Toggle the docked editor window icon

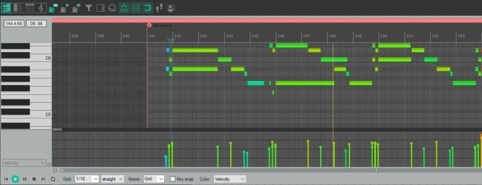(101, 8)
